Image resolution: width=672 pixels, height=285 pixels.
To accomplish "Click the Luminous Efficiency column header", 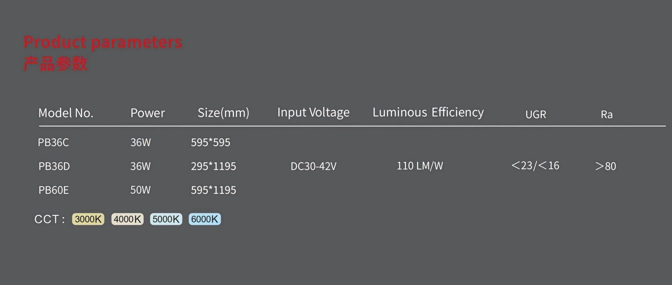I will 428,112.
